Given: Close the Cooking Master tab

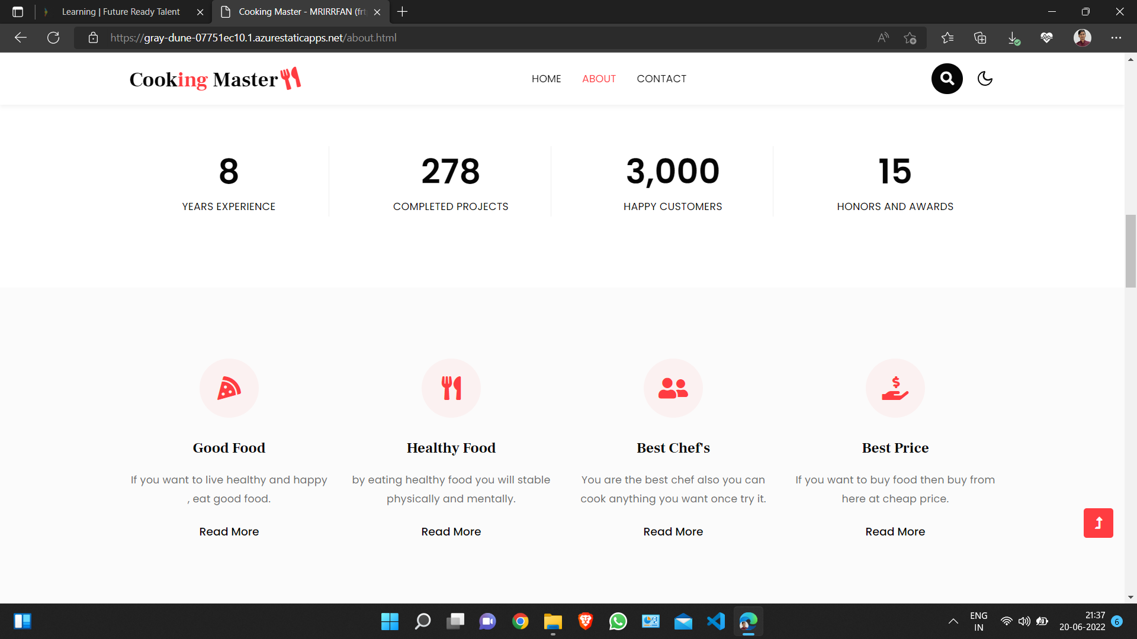Looking at the screenshot, I should click(377, 12).
